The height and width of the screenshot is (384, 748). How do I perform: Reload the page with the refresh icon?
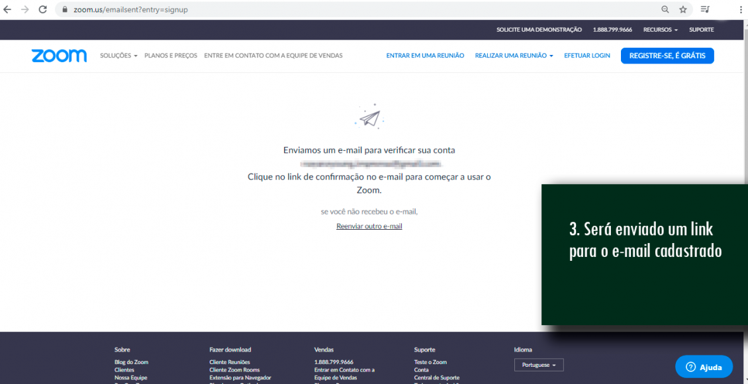click(x=43, y=9)
